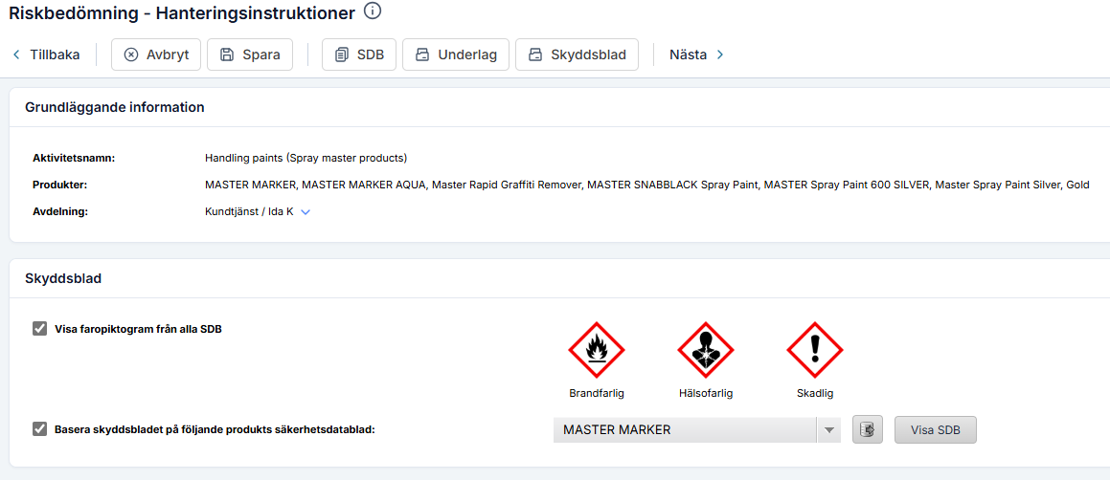Click the Hälsofarlig label
The width and height of the screenshot is (1110, 480).
pyautogui.click(x=705, y=393)
